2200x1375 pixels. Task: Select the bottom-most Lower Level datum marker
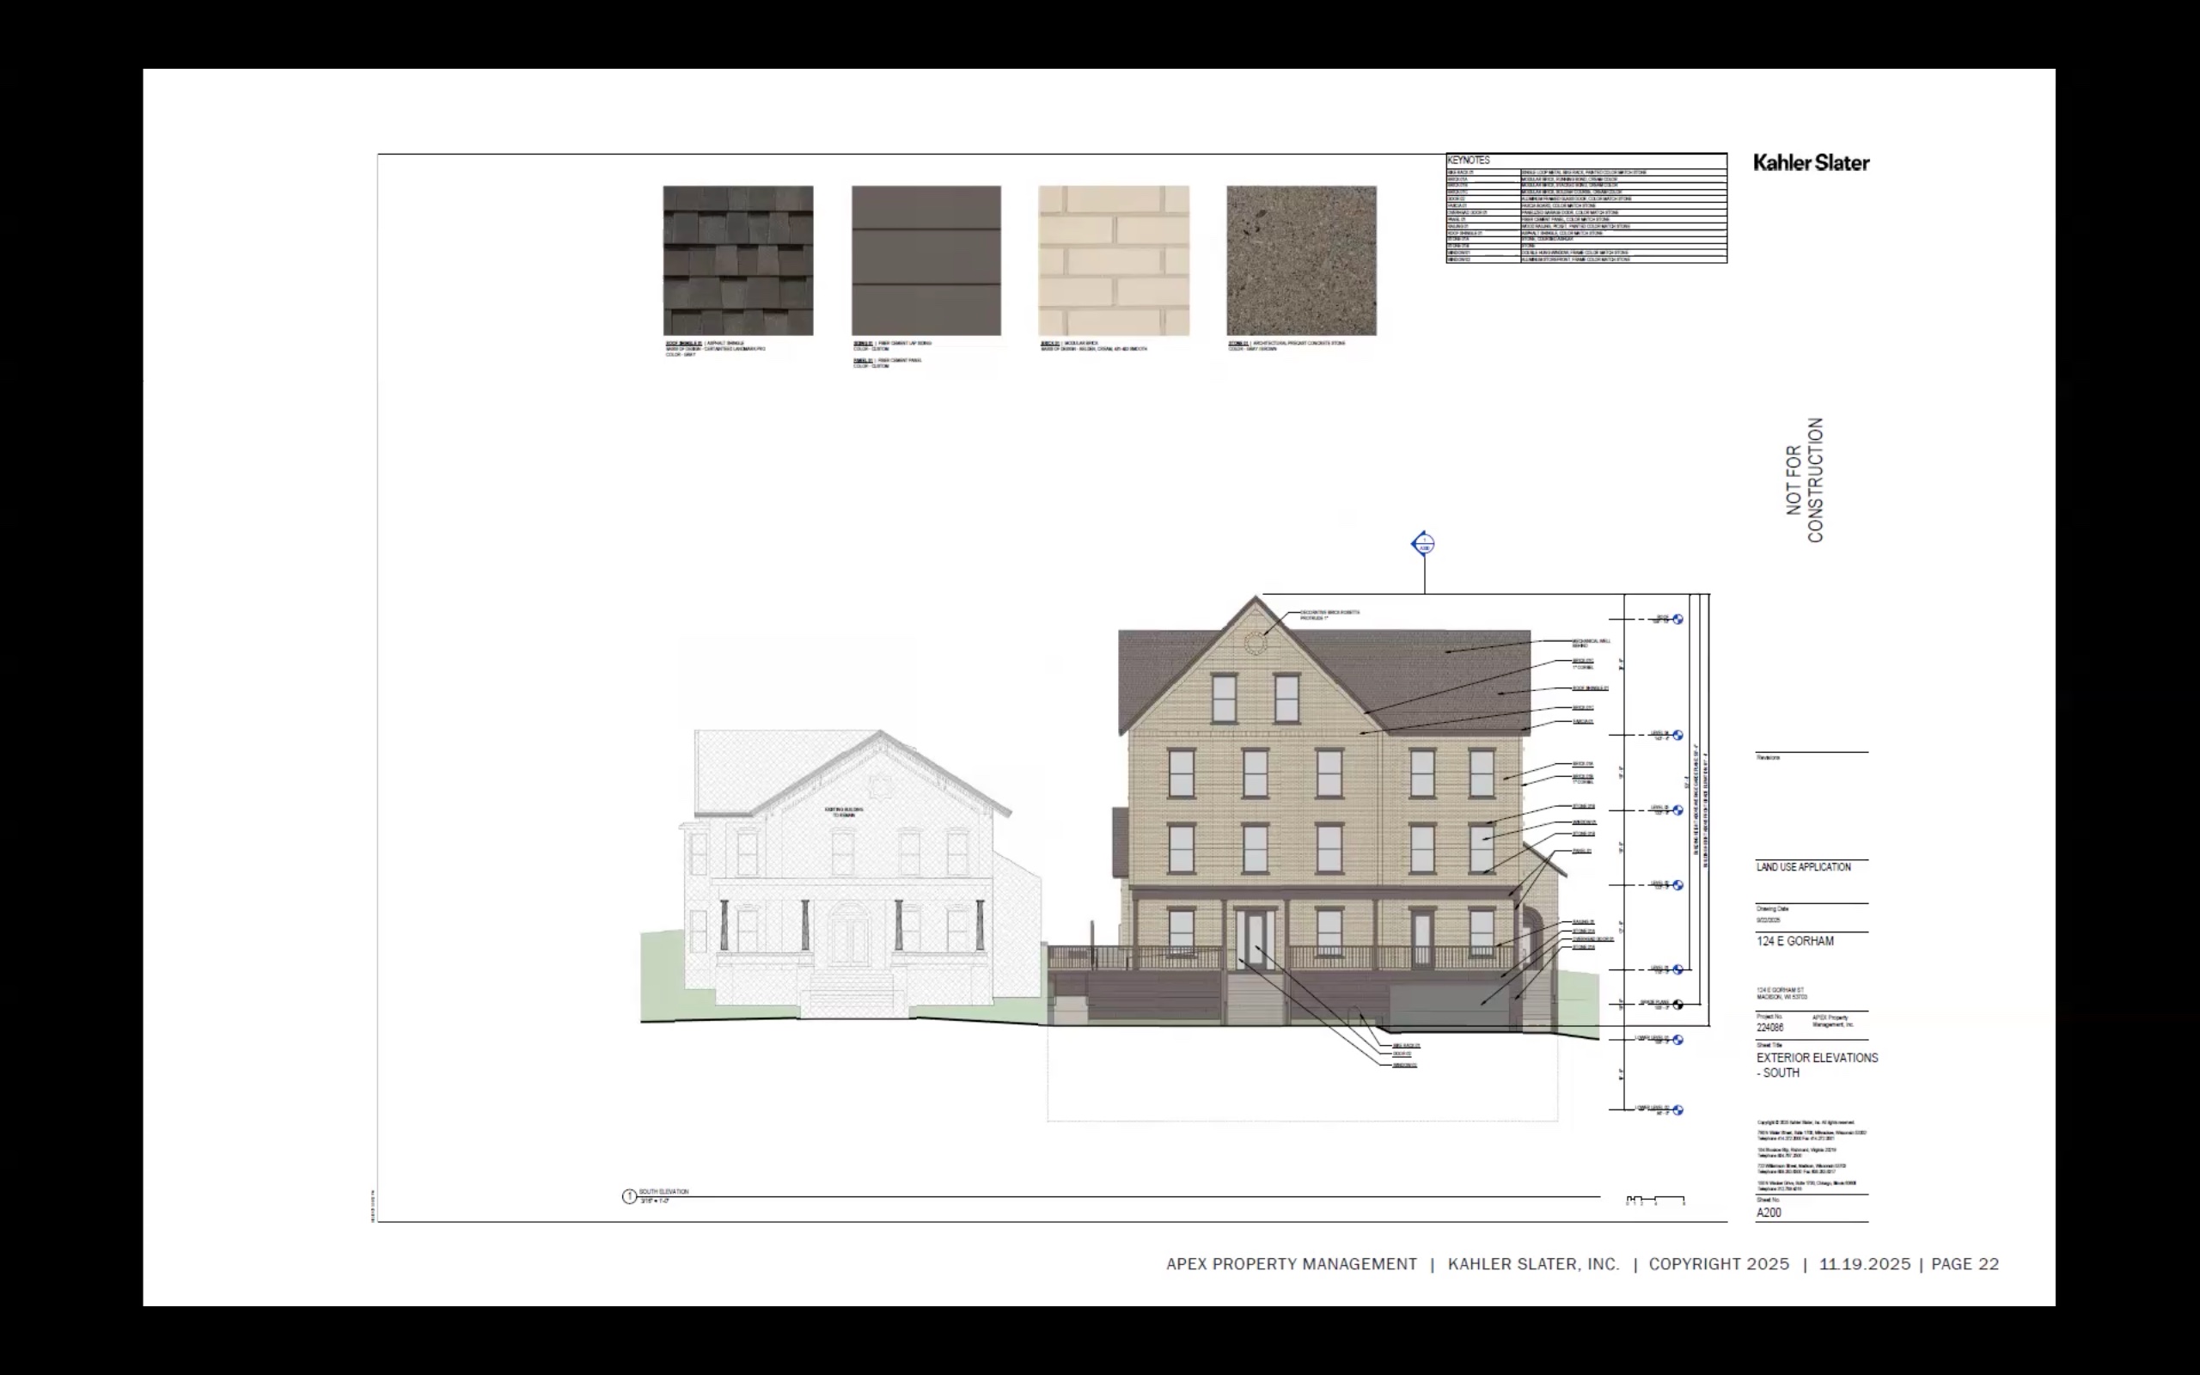1678,1110
